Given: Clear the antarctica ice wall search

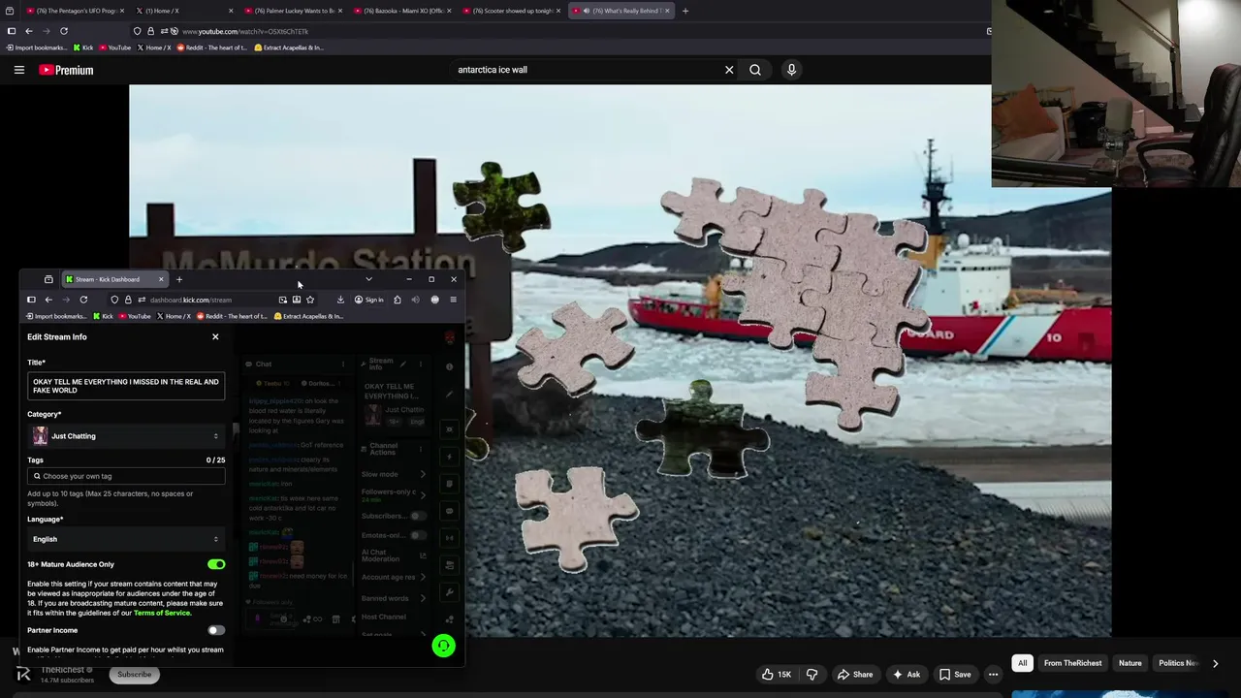Looking at the screenshot, I should pos(729,70).
